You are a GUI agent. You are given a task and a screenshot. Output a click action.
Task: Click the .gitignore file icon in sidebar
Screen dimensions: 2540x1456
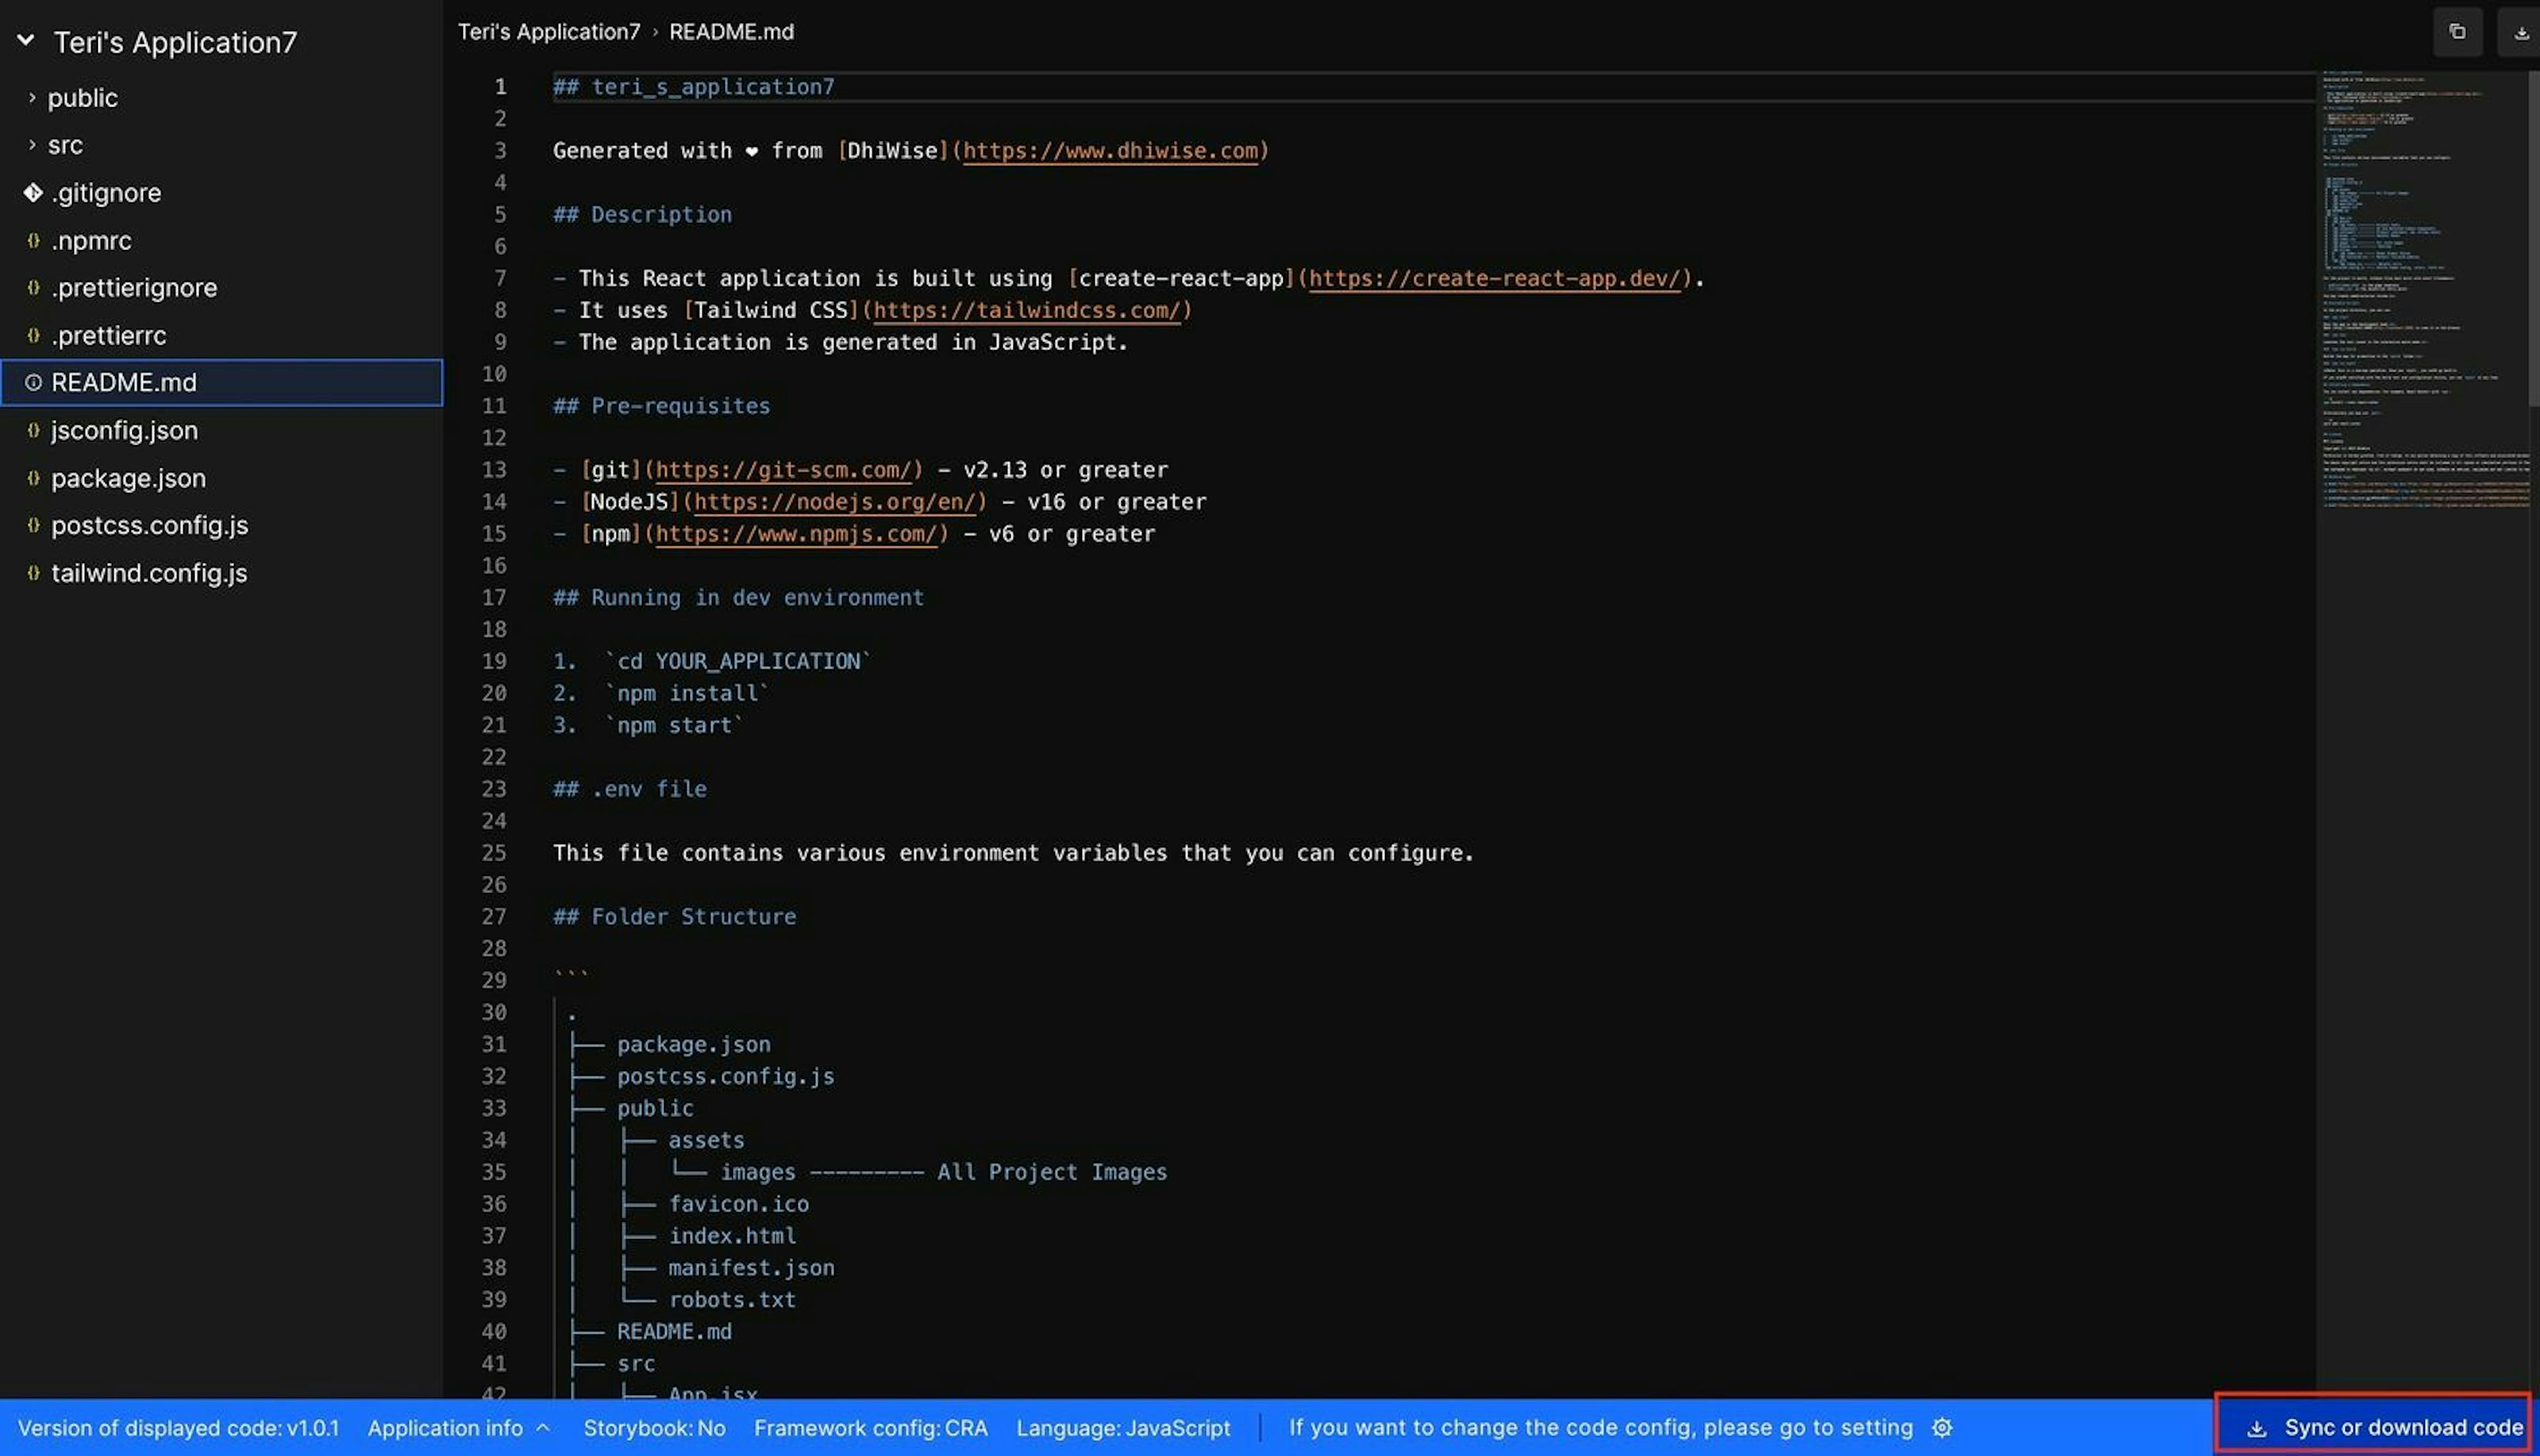coord(31,192)
